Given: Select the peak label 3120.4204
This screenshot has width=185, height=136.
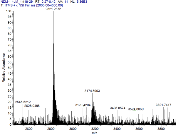Looking at the screenshot, I should pyautogui.click(x=83, y=105).
